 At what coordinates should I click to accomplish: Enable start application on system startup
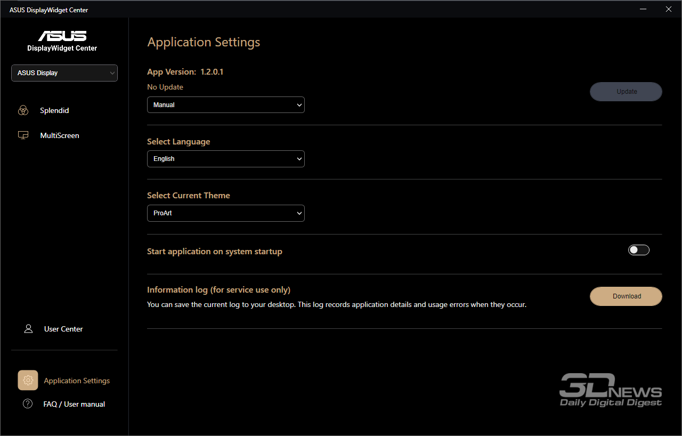pos(639,250)
